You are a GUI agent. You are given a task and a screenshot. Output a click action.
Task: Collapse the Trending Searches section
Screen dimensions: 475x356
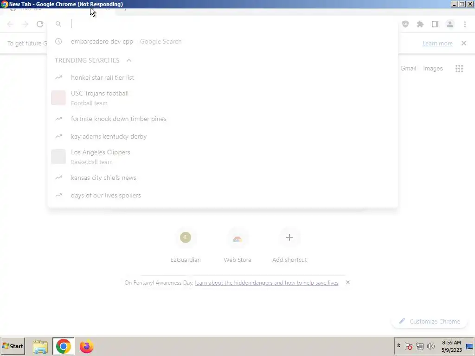[x=129, y=60]
